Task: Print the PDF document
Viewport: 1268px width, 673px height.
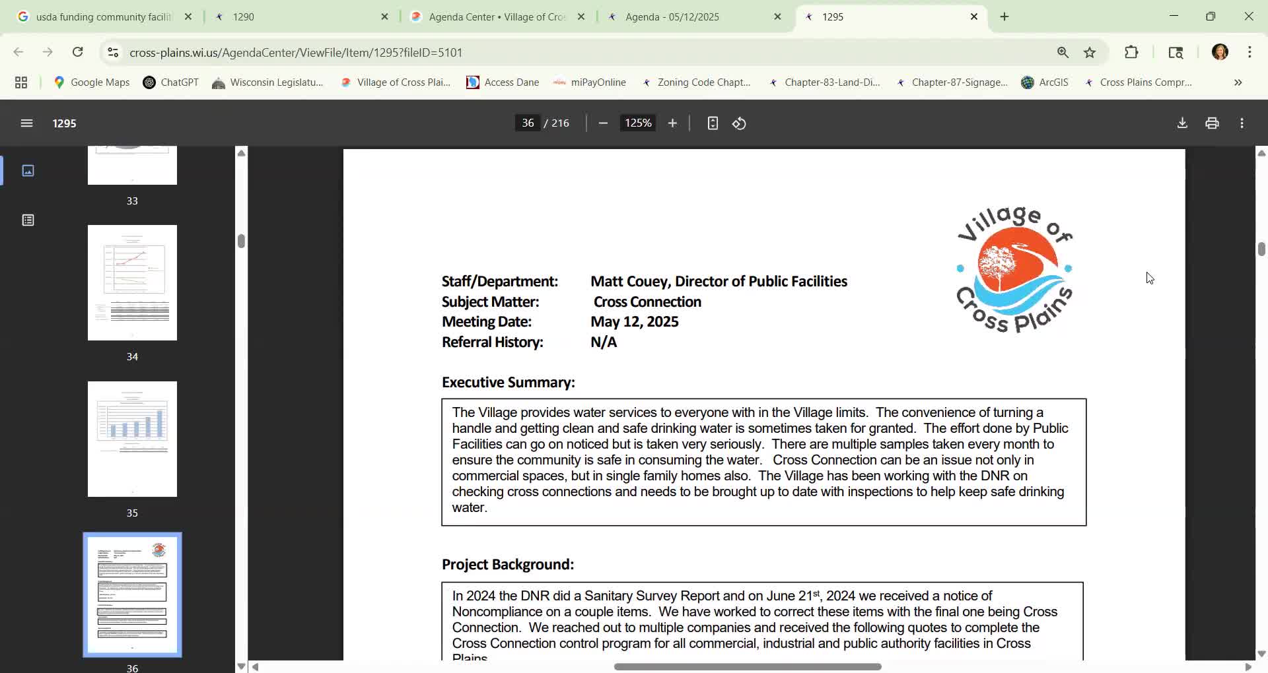Action: click(1212, 123)
